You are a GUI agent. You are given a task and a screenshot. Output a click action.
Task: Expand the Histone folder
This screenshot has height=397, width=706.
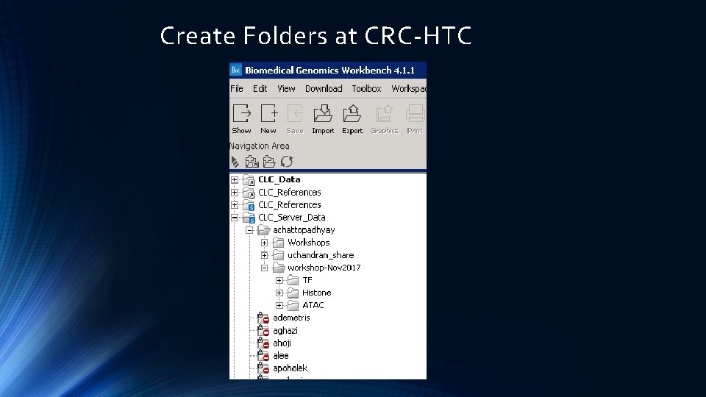tap(279, 293)
